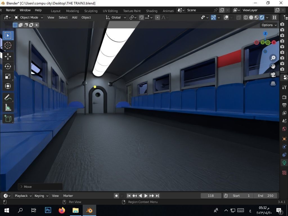The height and width of the screenshot is (216, 288).
Task: Pick the Scale tool
Action: coord(8,76)
